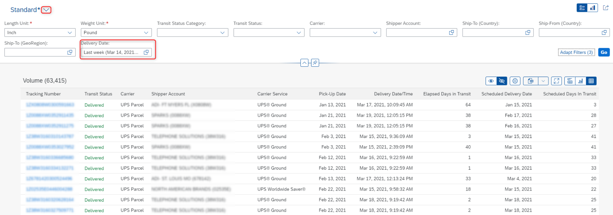Open tracking number link for Jan 13 pickup
This screenshot has height=215, width=613.
click(x=50, y=105)
